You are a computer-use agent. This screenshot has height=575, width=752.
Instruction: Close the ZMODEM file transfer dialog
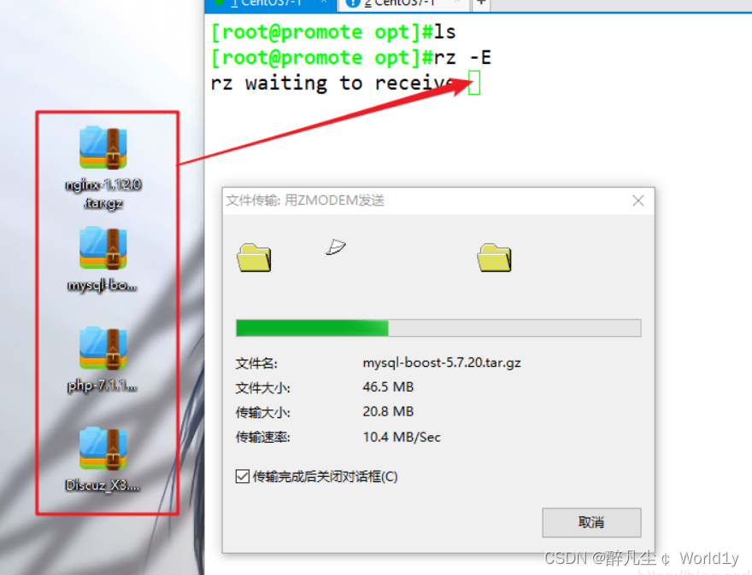[x=637, y=200]
